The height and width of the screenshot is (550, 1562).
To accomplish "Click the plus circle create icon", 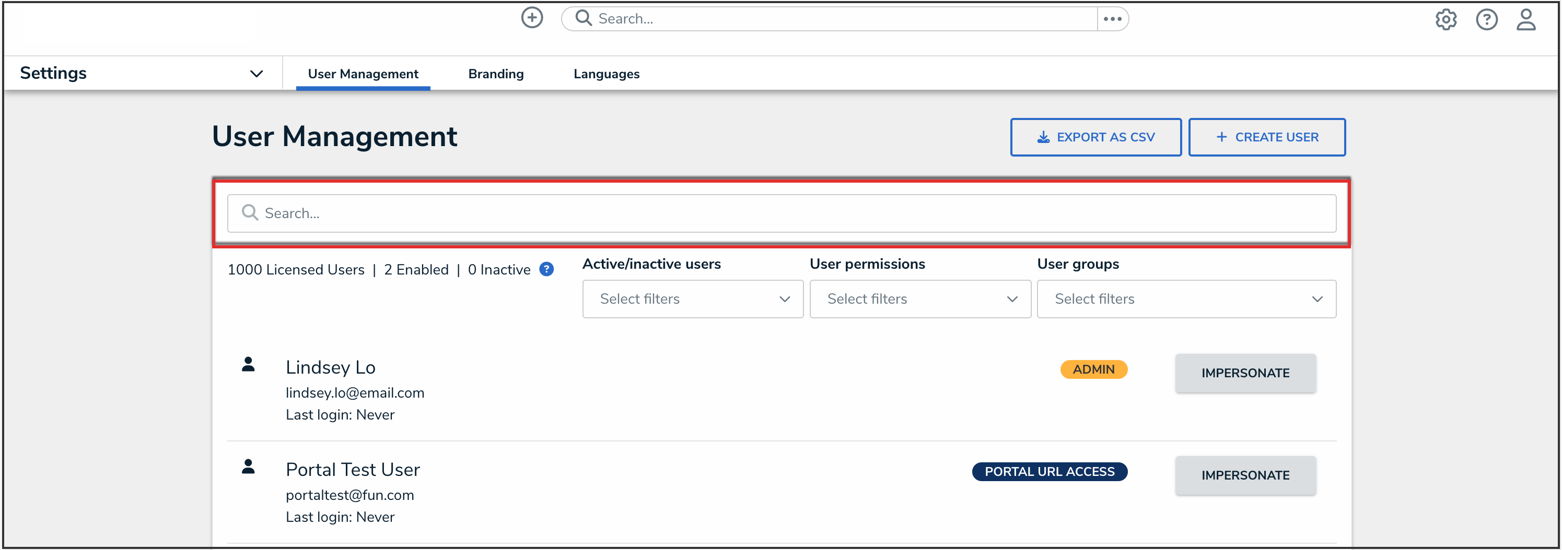I will point(532,18).
